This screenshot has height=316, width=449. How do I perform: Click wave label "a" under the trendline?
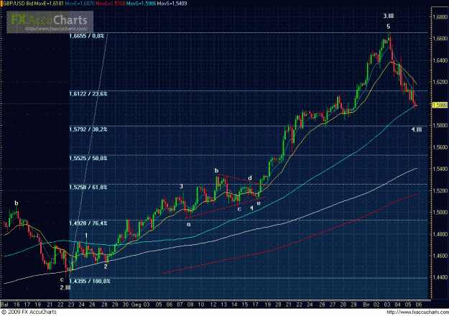pyautogui.click(x=188, y=224)
